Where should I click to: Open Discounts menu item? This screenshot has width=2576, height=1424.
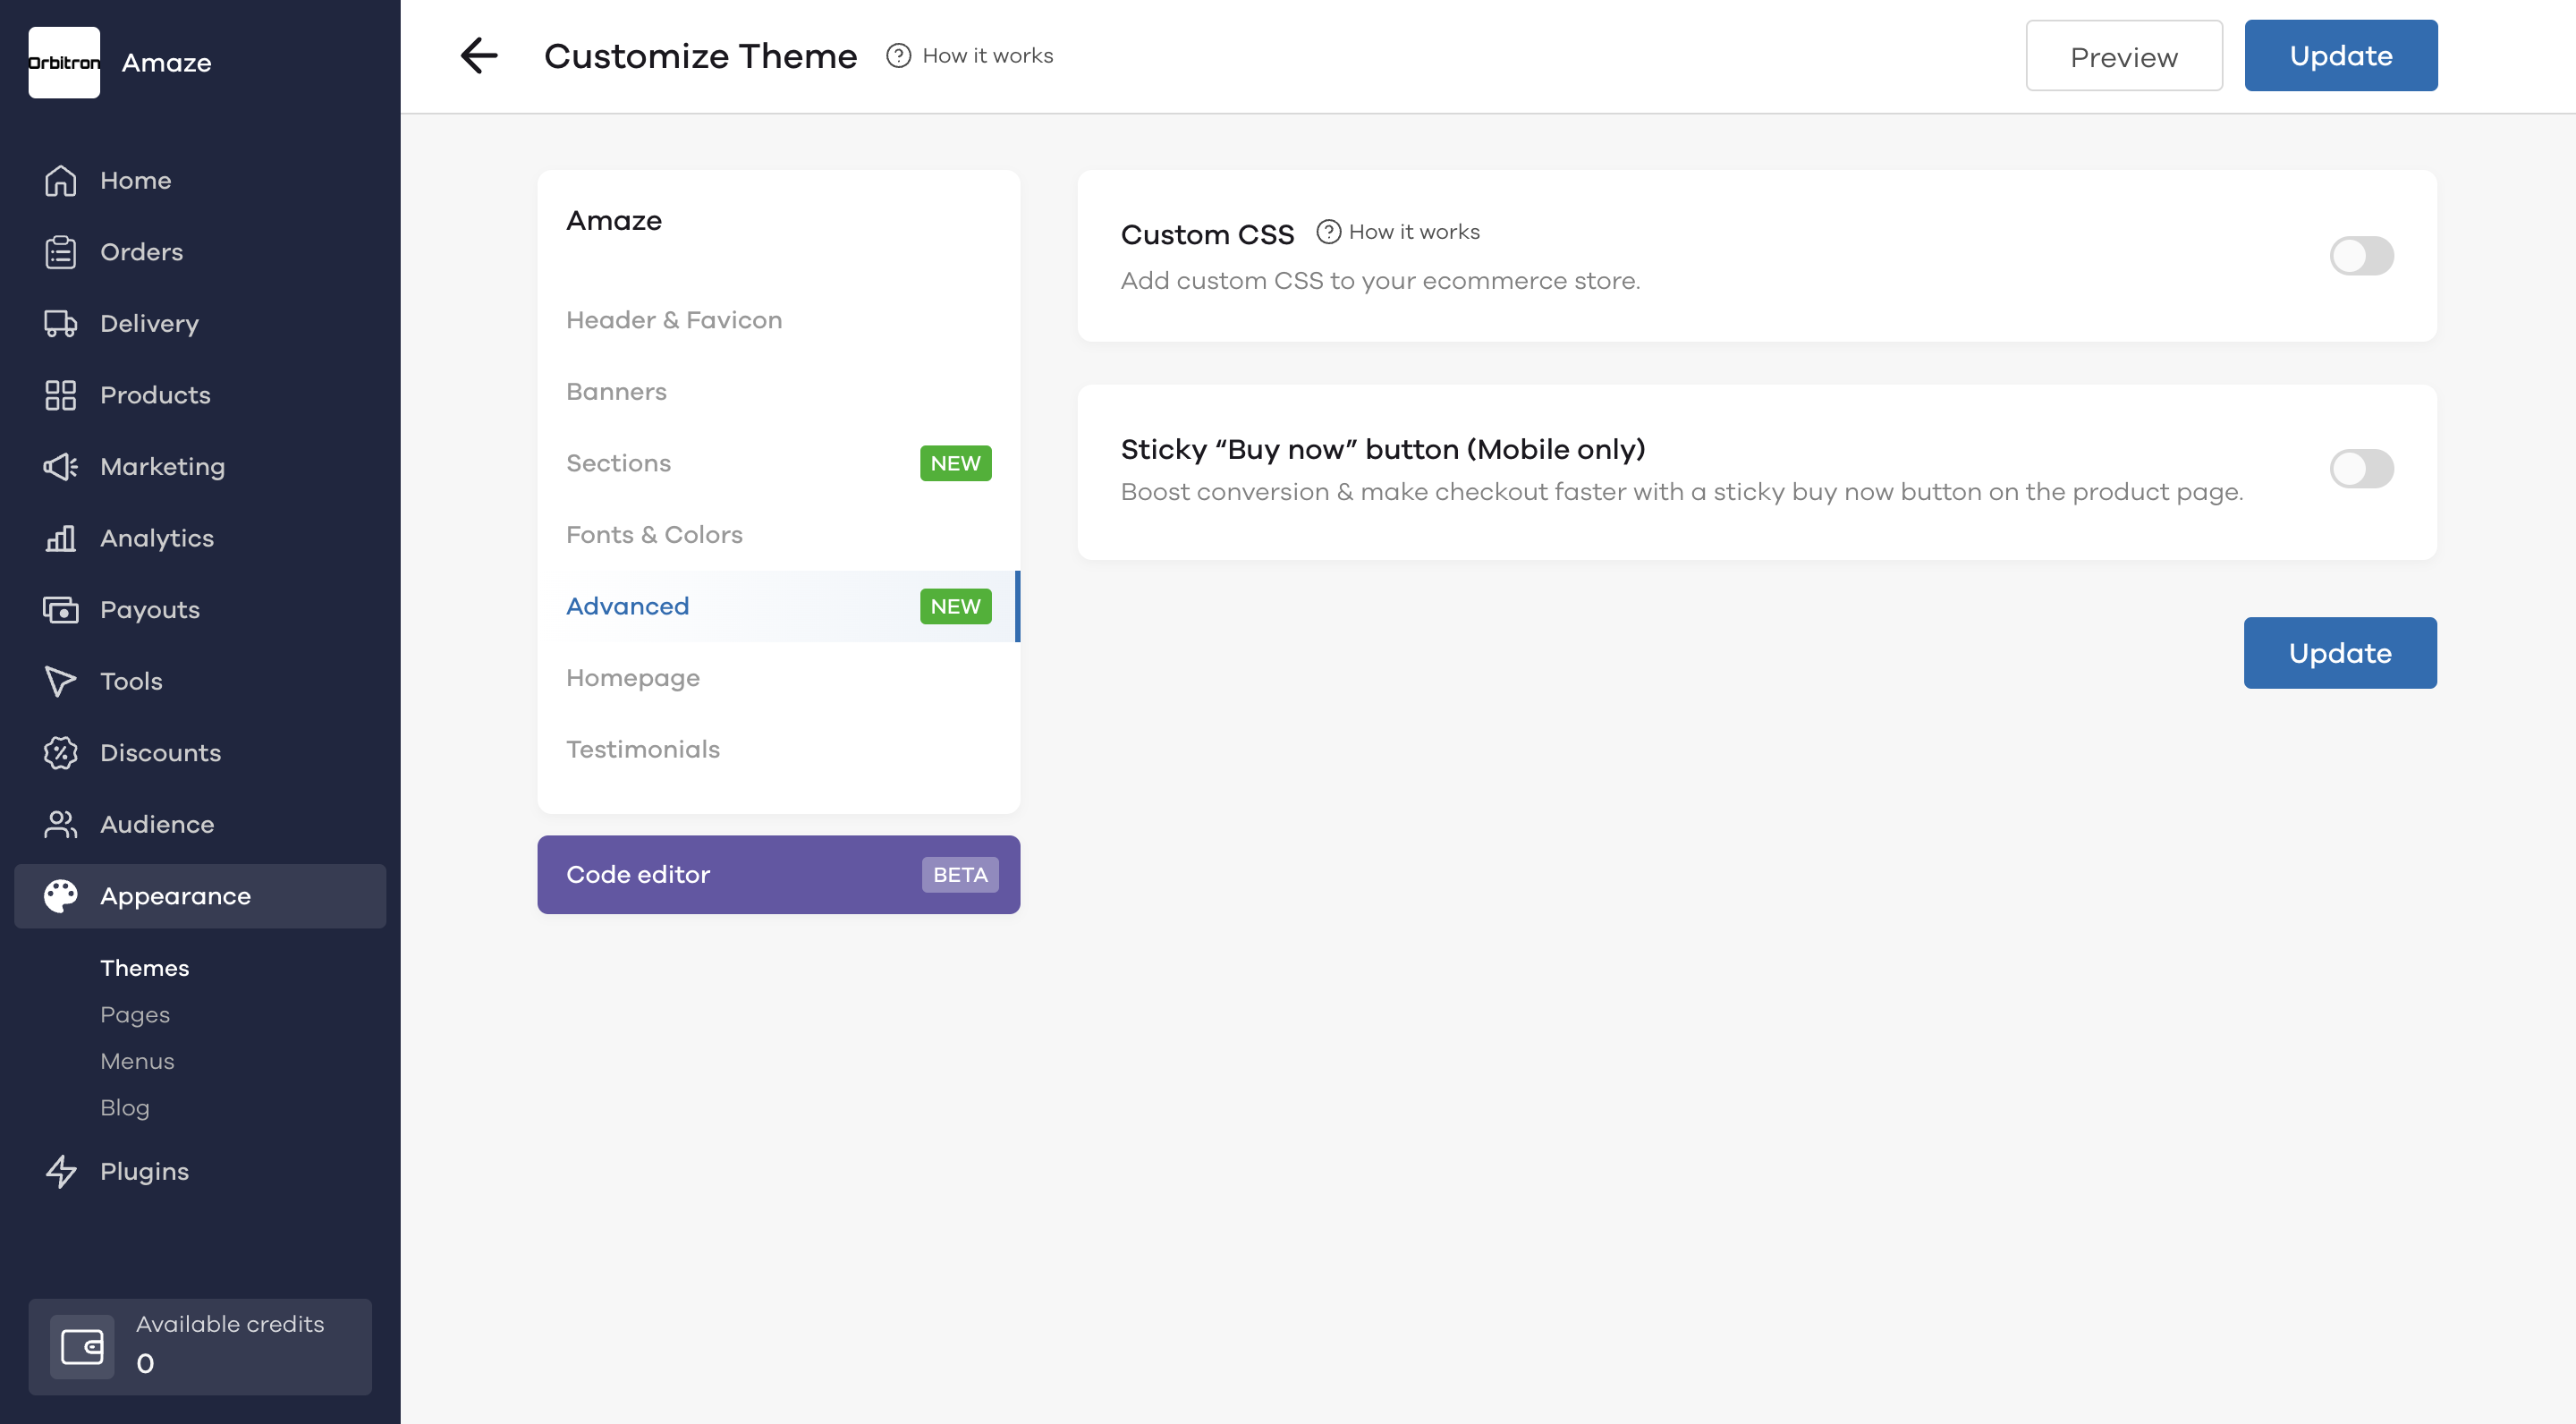click(200, 753)
